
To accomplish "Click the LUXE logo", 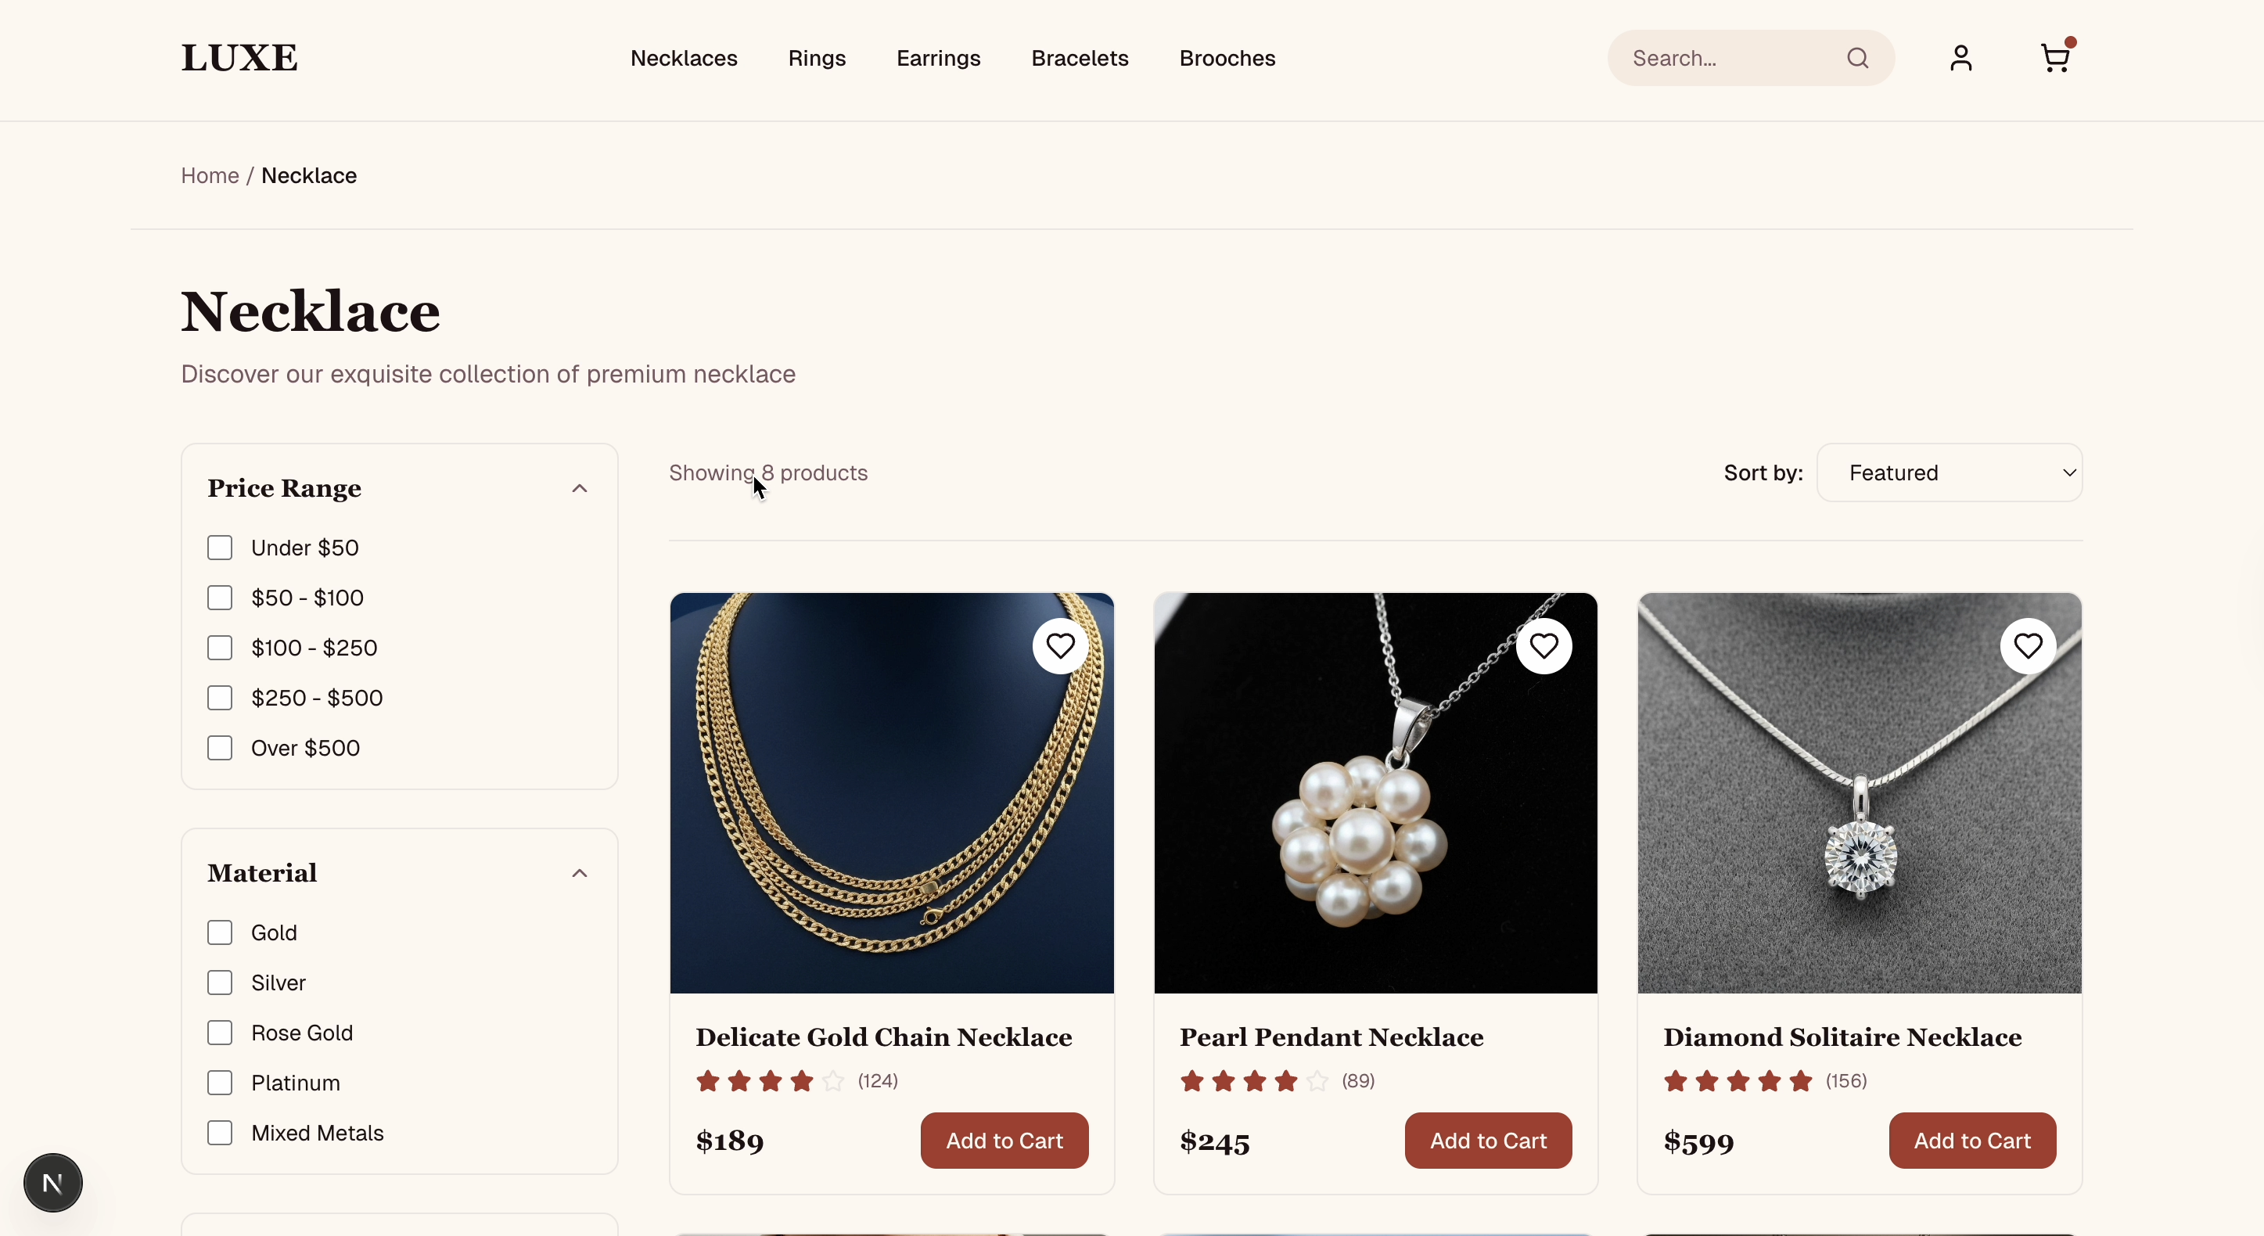I will [238, 56].
